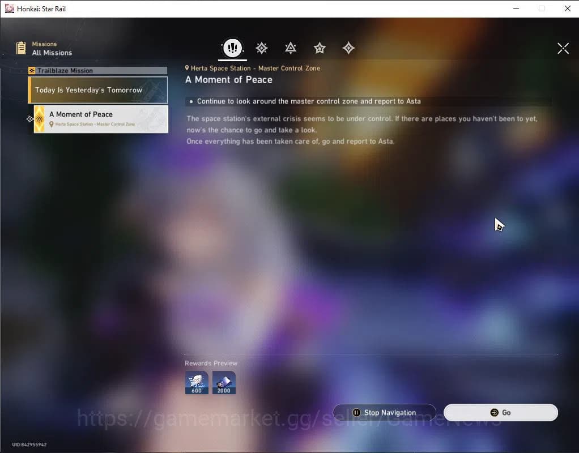Click the pause icon on Stop Navigation
This screenshot has height=453, width=579.
pos(357,412)
